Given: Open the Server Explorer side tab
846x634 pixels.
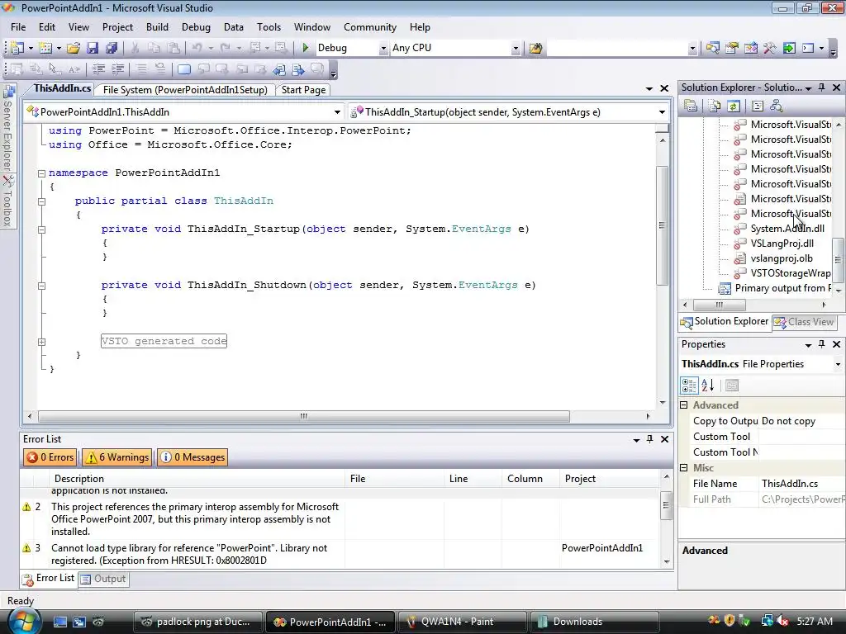Looking at the screenshot, I should pyautogui.click(x=7, y=130).
